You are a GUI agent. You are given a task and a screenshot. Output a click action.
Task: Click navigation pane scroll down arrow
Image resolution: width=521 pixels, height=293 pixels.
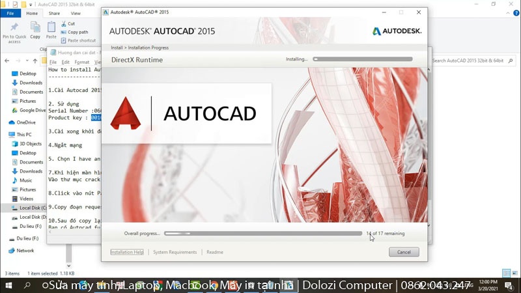pos(69,266)
